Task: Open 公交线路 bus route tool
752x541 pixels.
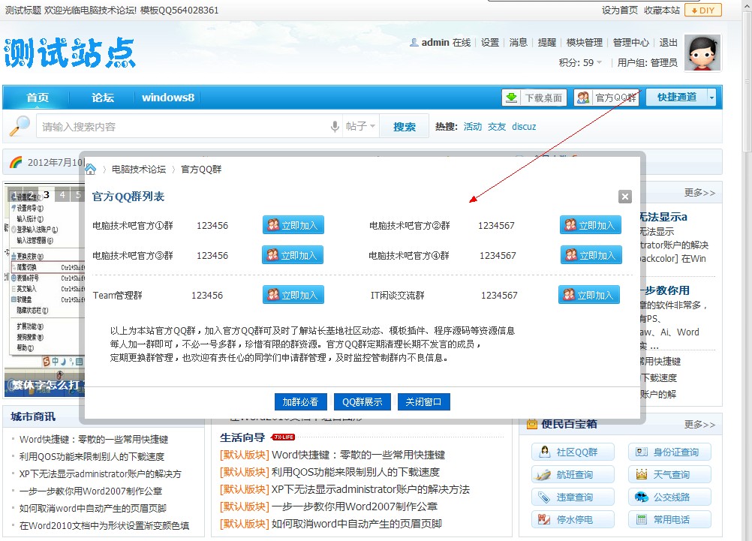Action: tap(669, 497)
